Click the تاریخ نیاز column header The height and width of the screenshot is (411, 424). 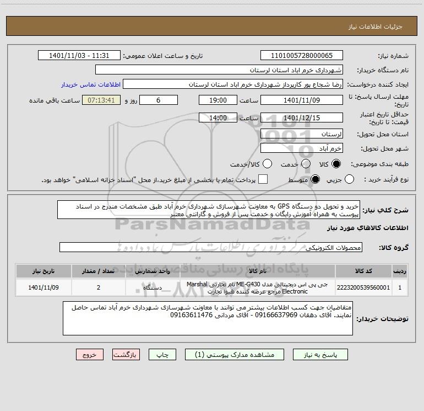click(x=44, y=271)
